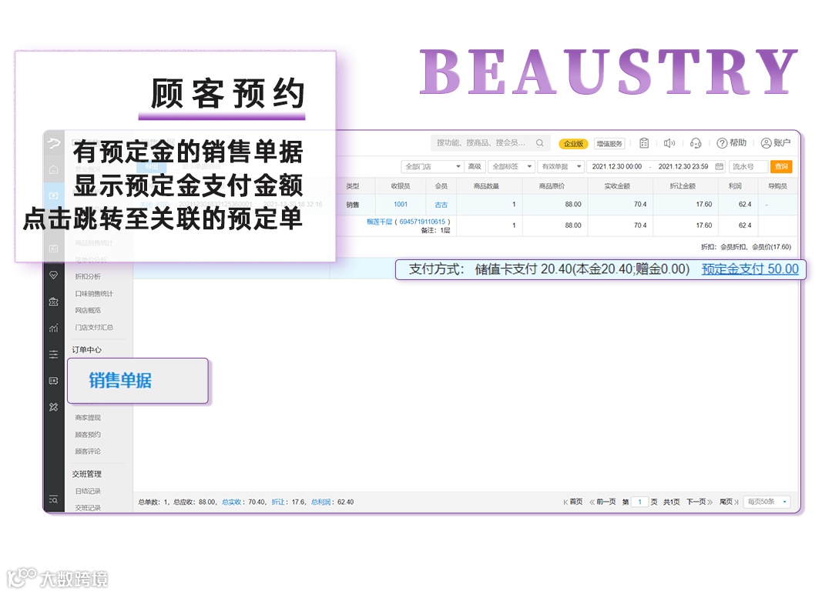
Task: Open 折扣分析 in the side menu
Action: (x=88, y=276)
